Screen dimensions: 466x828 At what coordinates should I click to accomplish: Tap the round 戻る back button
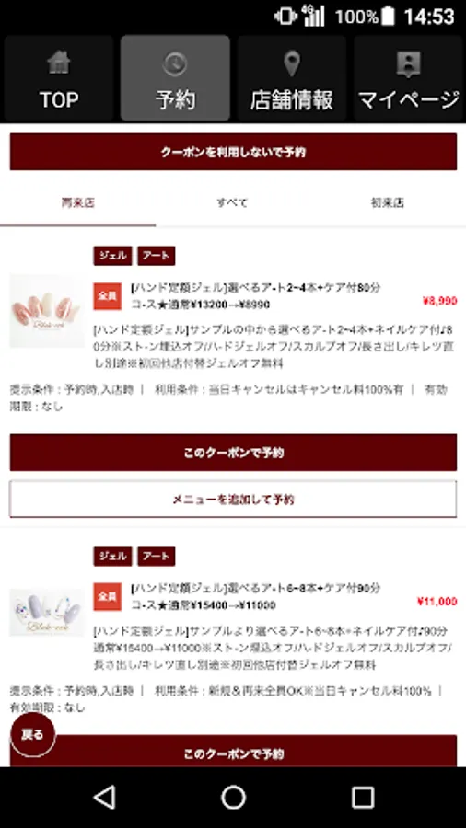(x=33, y=734)
